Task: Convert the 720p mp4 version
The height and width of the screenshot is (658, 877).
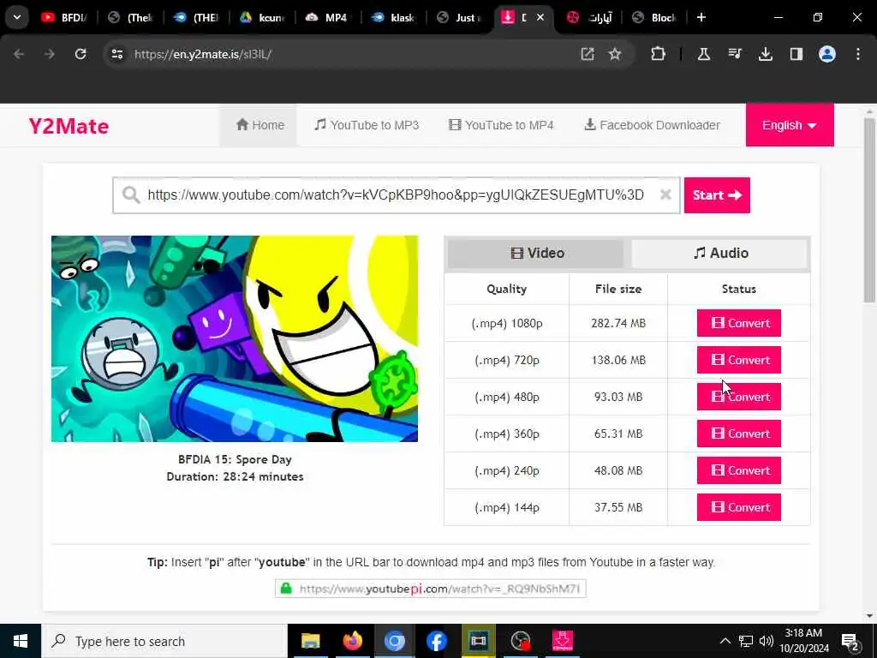Action: [x=738, y=360]
